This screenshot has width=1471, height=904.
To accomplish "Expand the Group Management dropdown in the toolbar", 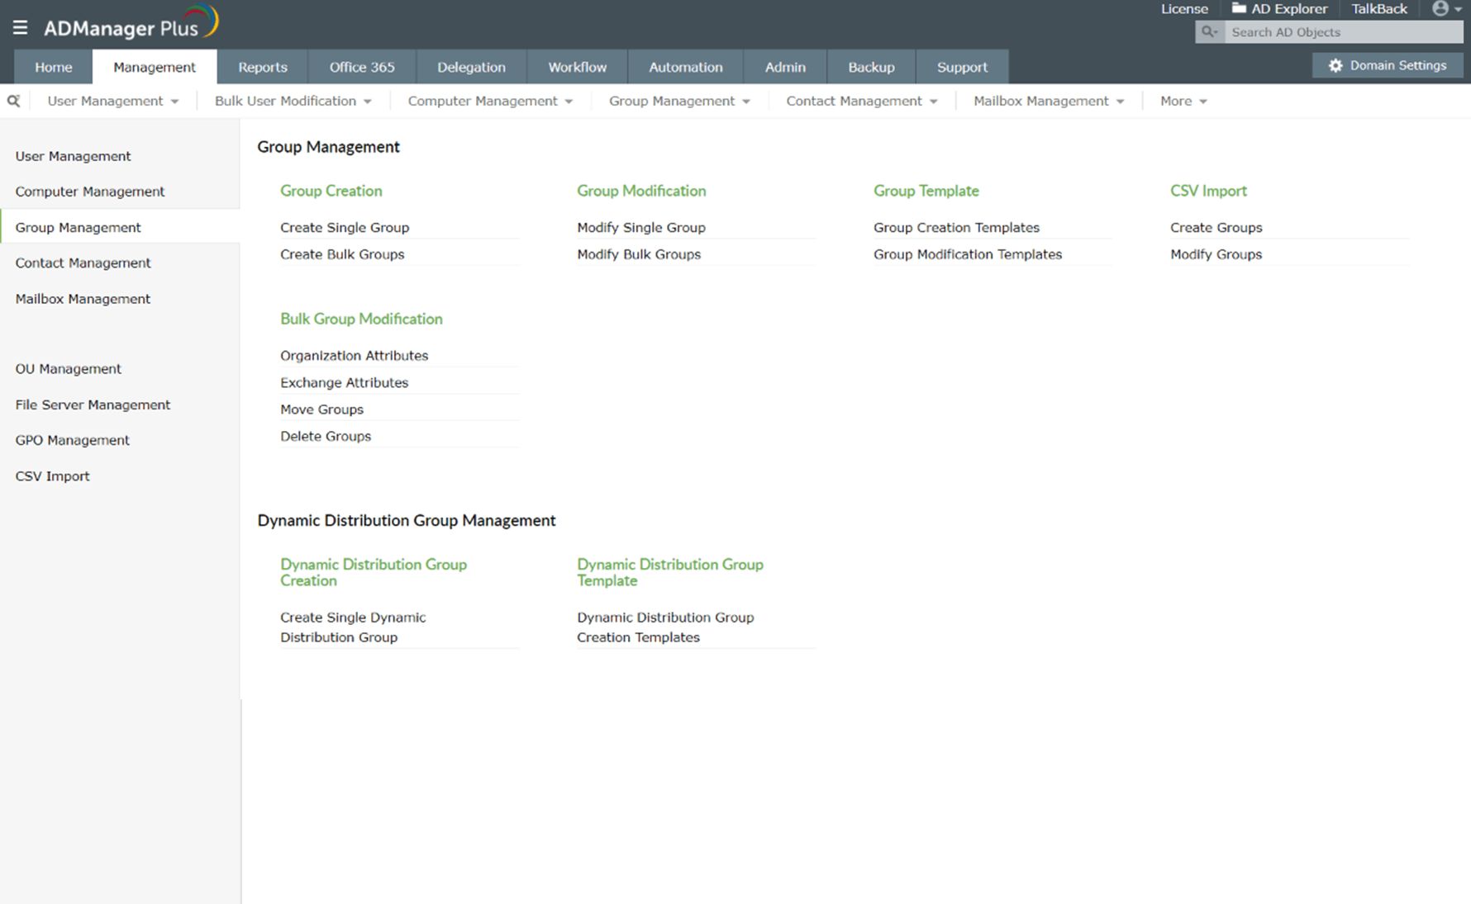I will pos(679,101).
